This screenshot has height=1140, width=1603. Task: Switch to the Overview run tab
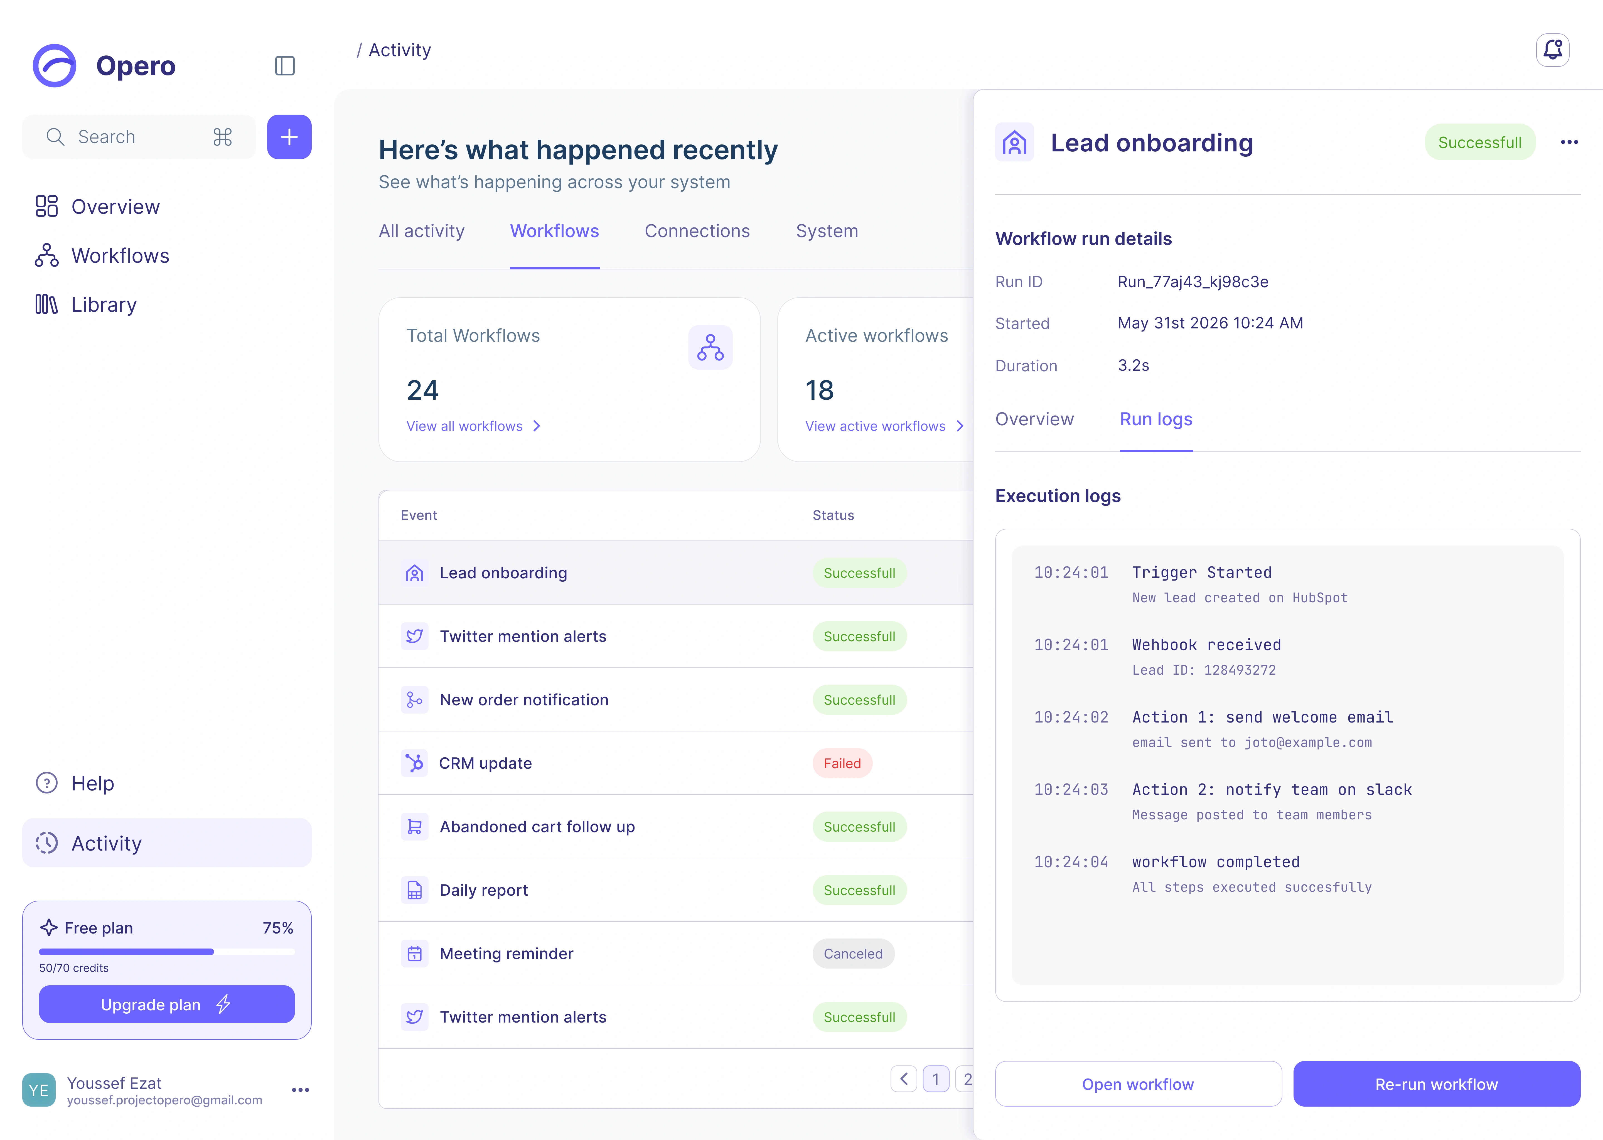[x=1034, y=419]
